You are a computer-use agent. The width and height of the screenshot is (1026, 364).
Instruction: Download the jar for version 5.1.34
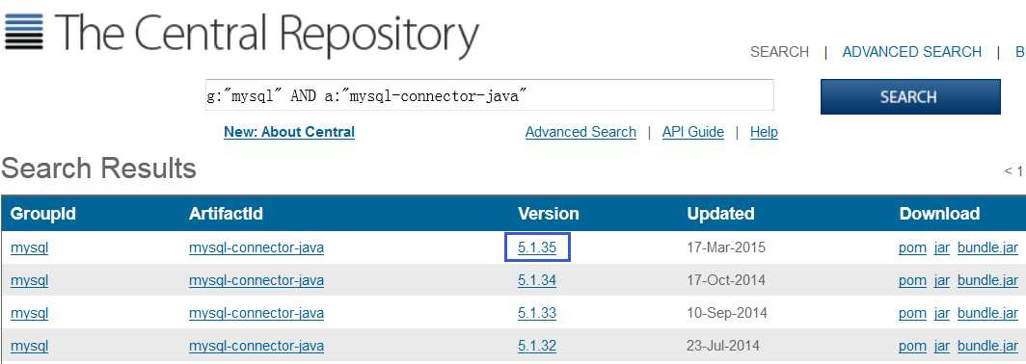941,281
